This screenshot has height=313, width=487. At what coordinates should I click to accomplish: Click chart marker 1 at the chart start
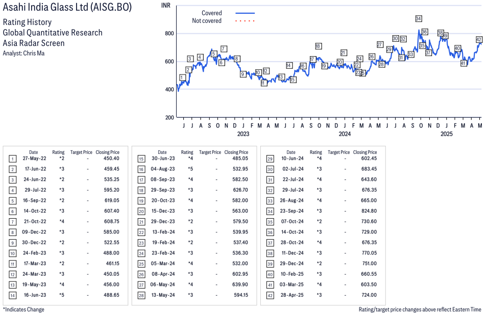click(x=183, y=77)
